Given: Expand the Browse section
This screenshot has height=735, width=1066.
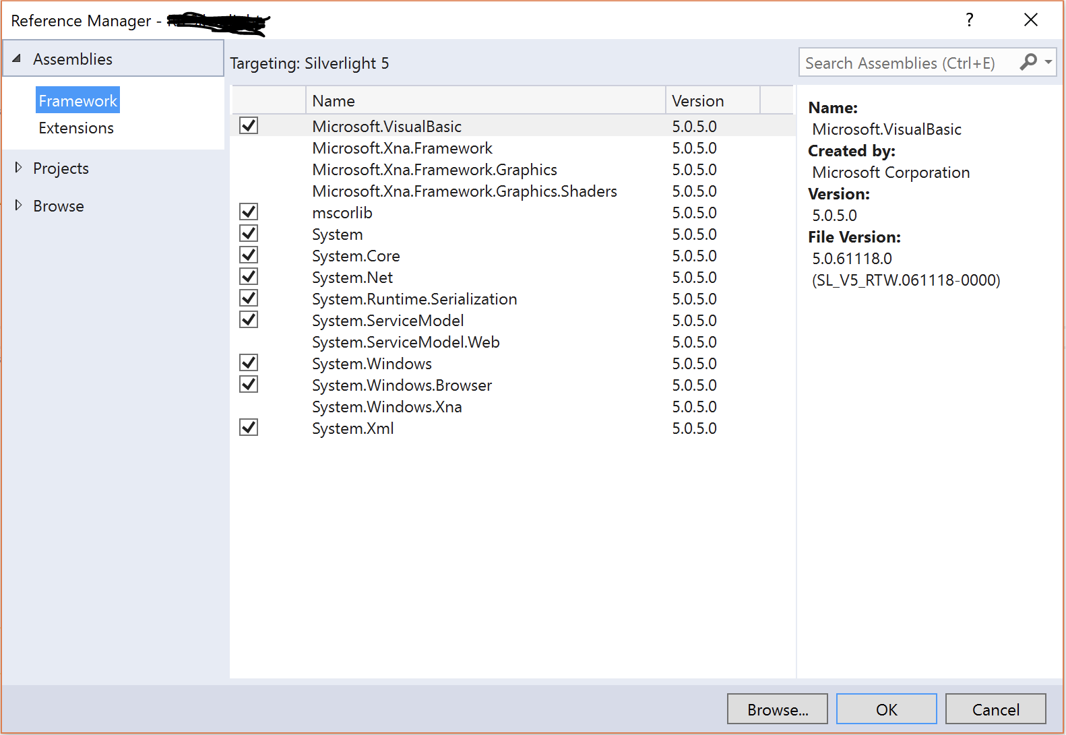Looking at the screenshot, I should pos(18,205).
